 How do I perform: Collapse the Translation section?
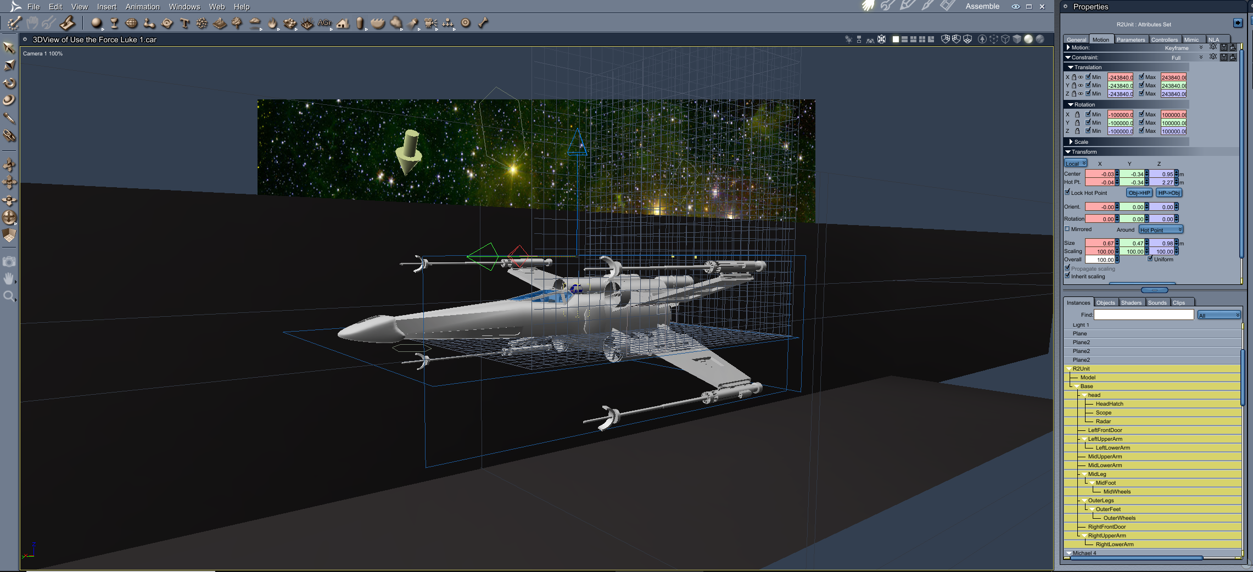(x=1071, y=67)
